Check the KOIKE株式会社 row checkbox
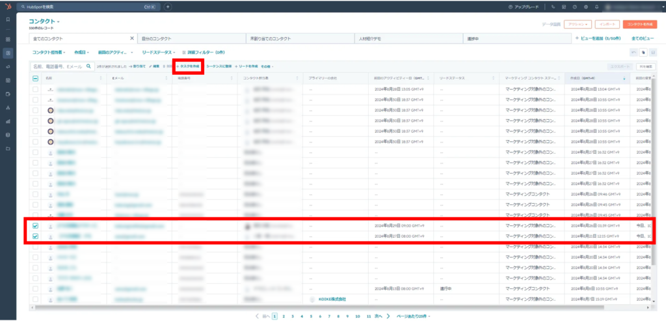The width and height of the screenshot is (666, 321). [x=35, y=300]
